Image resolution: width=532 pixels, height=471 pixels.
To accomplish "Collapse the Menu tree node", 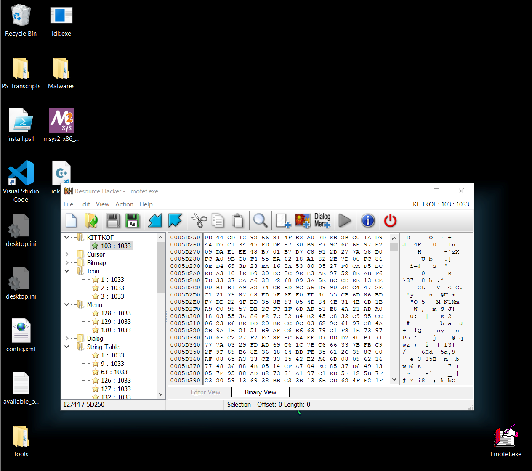I will coord(67,305).
